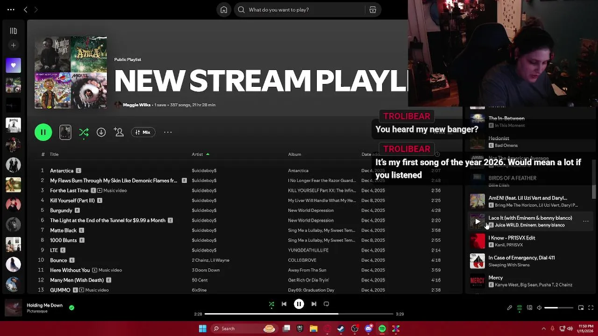Navigate forward with the right arrow
Image resolution: width=598 pixels, height=336 pixels.
point(36,9)
